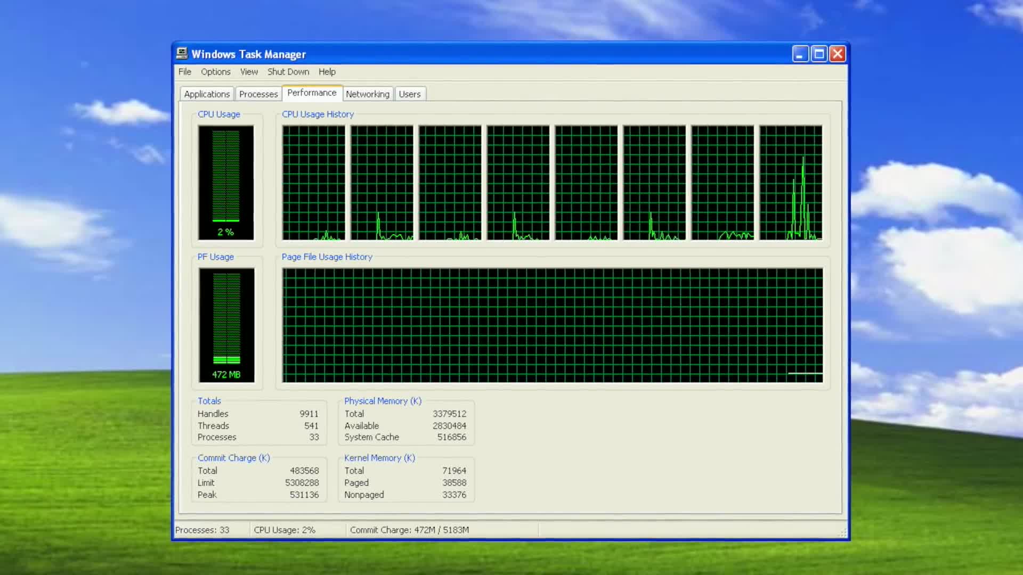Open the File menu
1023x575 pixels.
[184, 72]
